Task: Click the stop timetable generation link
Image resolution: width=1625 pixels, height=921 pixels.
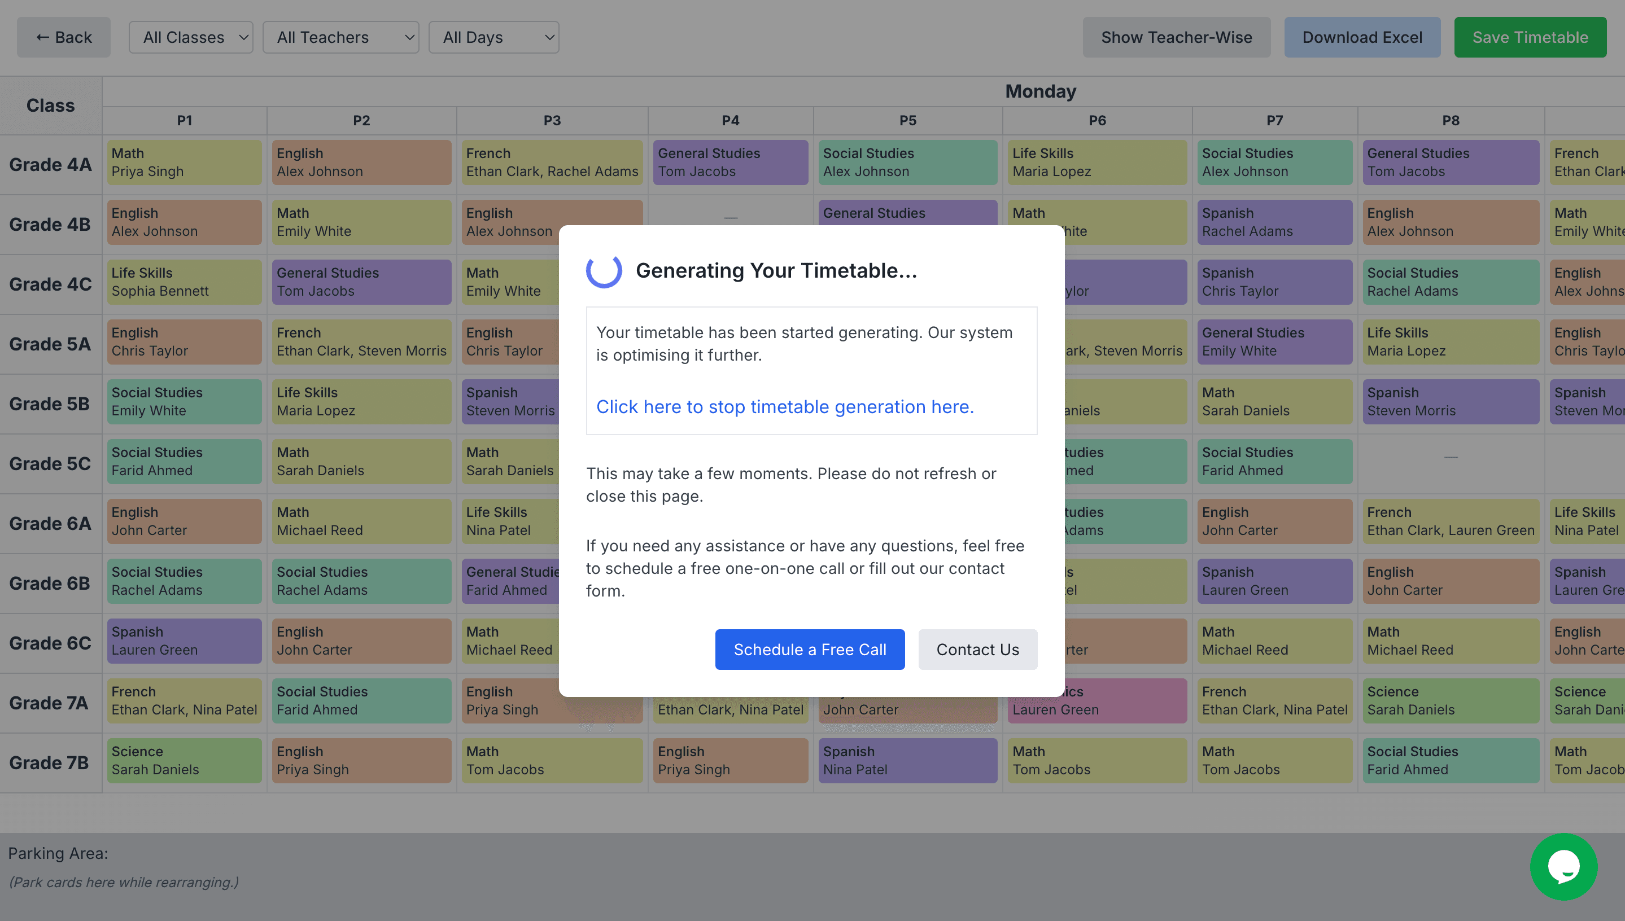Action: (785, 407)
